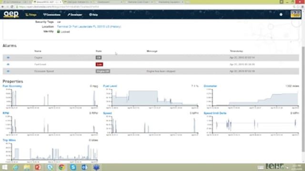Click the browser reload icon
The height and width of the screenshot is (171, 305).
pyautogui.click(x=12, y=7)
